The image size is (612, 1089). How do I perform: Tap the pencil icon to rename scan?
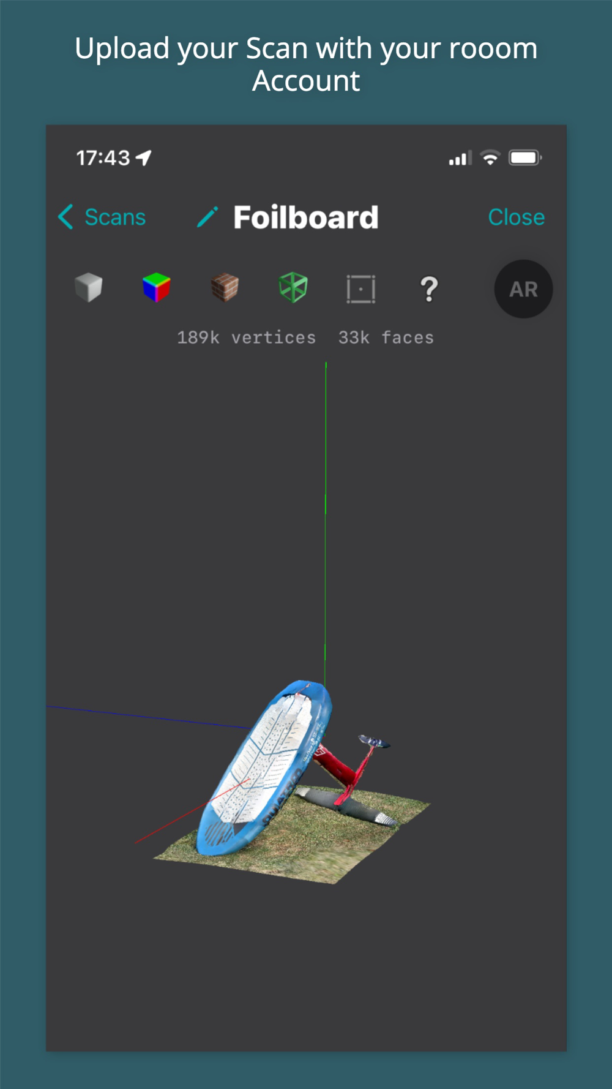click(x=207, y=217)
